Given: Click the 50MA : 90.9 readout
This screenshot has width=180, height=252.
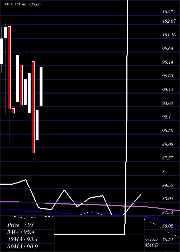Looking at the screenshot, I should pos(23,247).
